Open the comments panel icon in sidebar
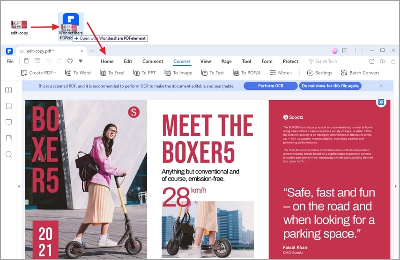 pyautogui.click(x=9, y=122)
